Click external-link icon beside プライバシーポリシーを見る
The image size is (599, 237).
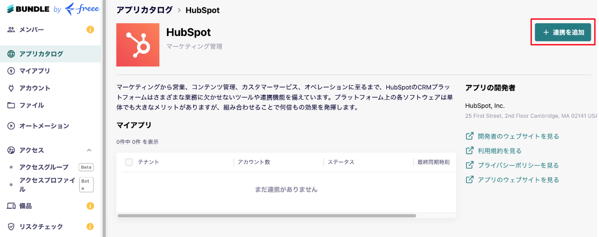coord(470,165)
